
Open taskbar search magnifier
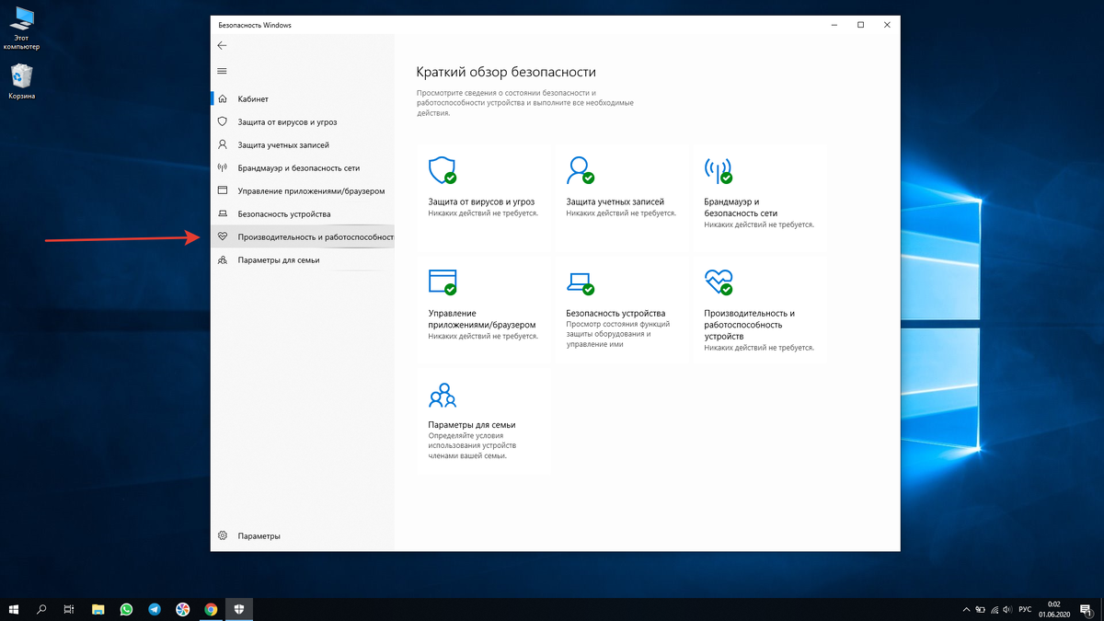click(41, 609)
